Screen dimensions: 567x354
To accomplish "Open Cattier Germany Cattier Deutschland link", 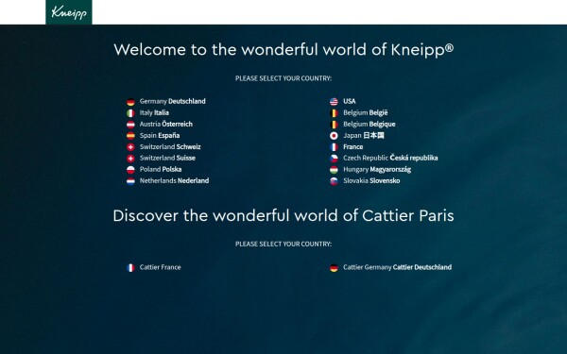I will click(x=398, y=267).
